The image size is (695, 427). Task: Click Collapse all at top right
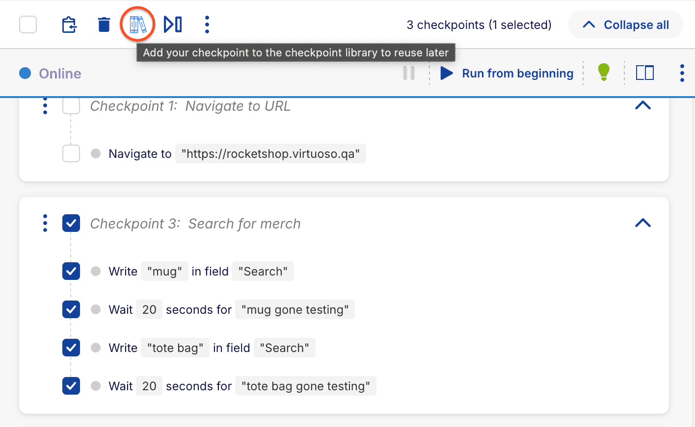click(625, 25)
